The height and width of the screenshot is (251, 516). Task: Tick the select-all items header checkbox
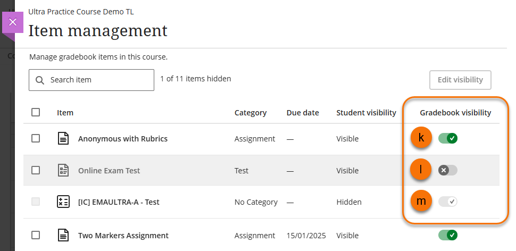tap(36, 112)
